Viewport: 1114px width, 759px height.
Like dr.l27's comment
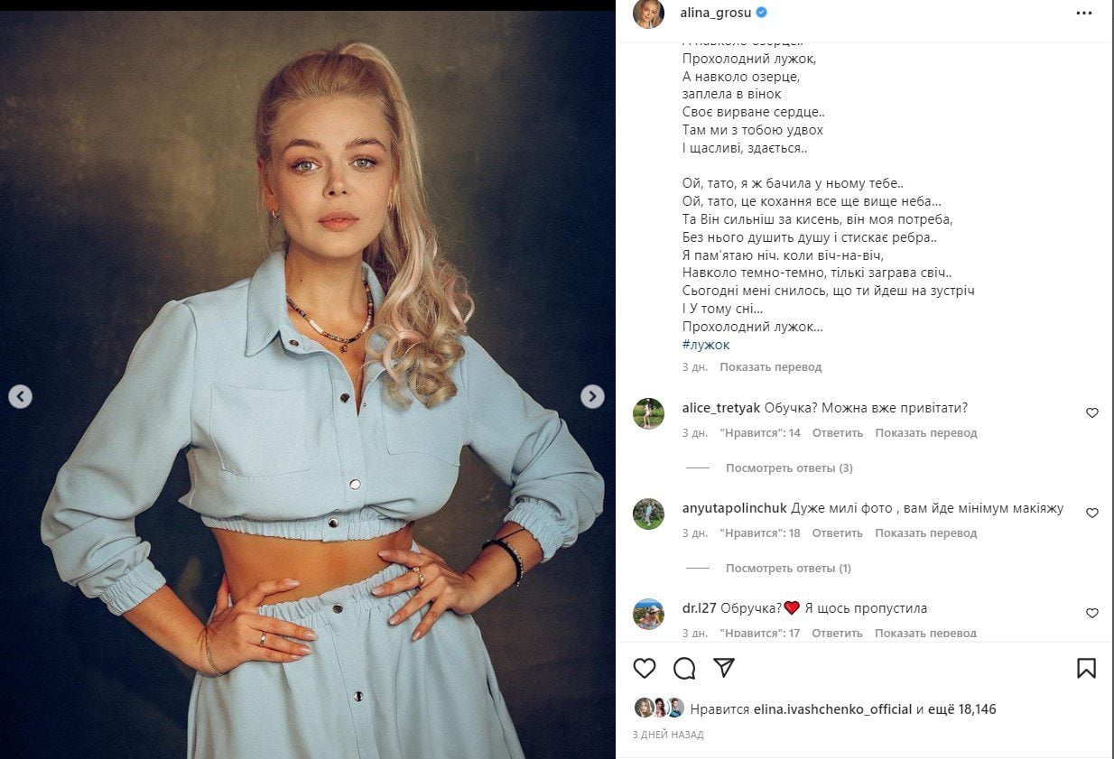(1091, 613)
